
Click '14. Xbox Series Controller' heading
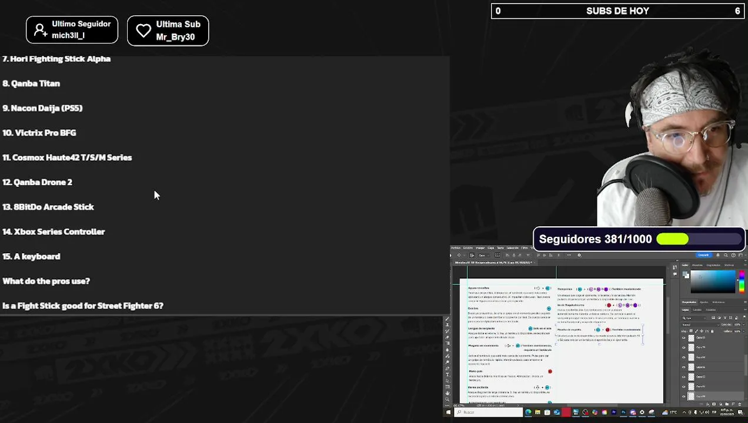click(x=54, y=231)
